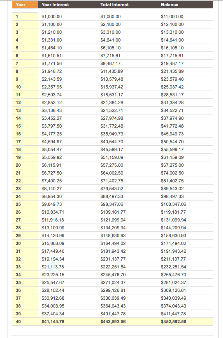Click the Balance column header

170,5
